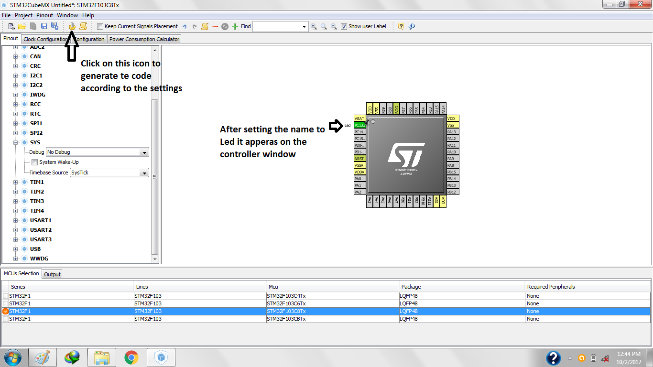This screenshot has width=653, height=367.
Task: Open the Window menu
Action: click(x=67, y=15)
